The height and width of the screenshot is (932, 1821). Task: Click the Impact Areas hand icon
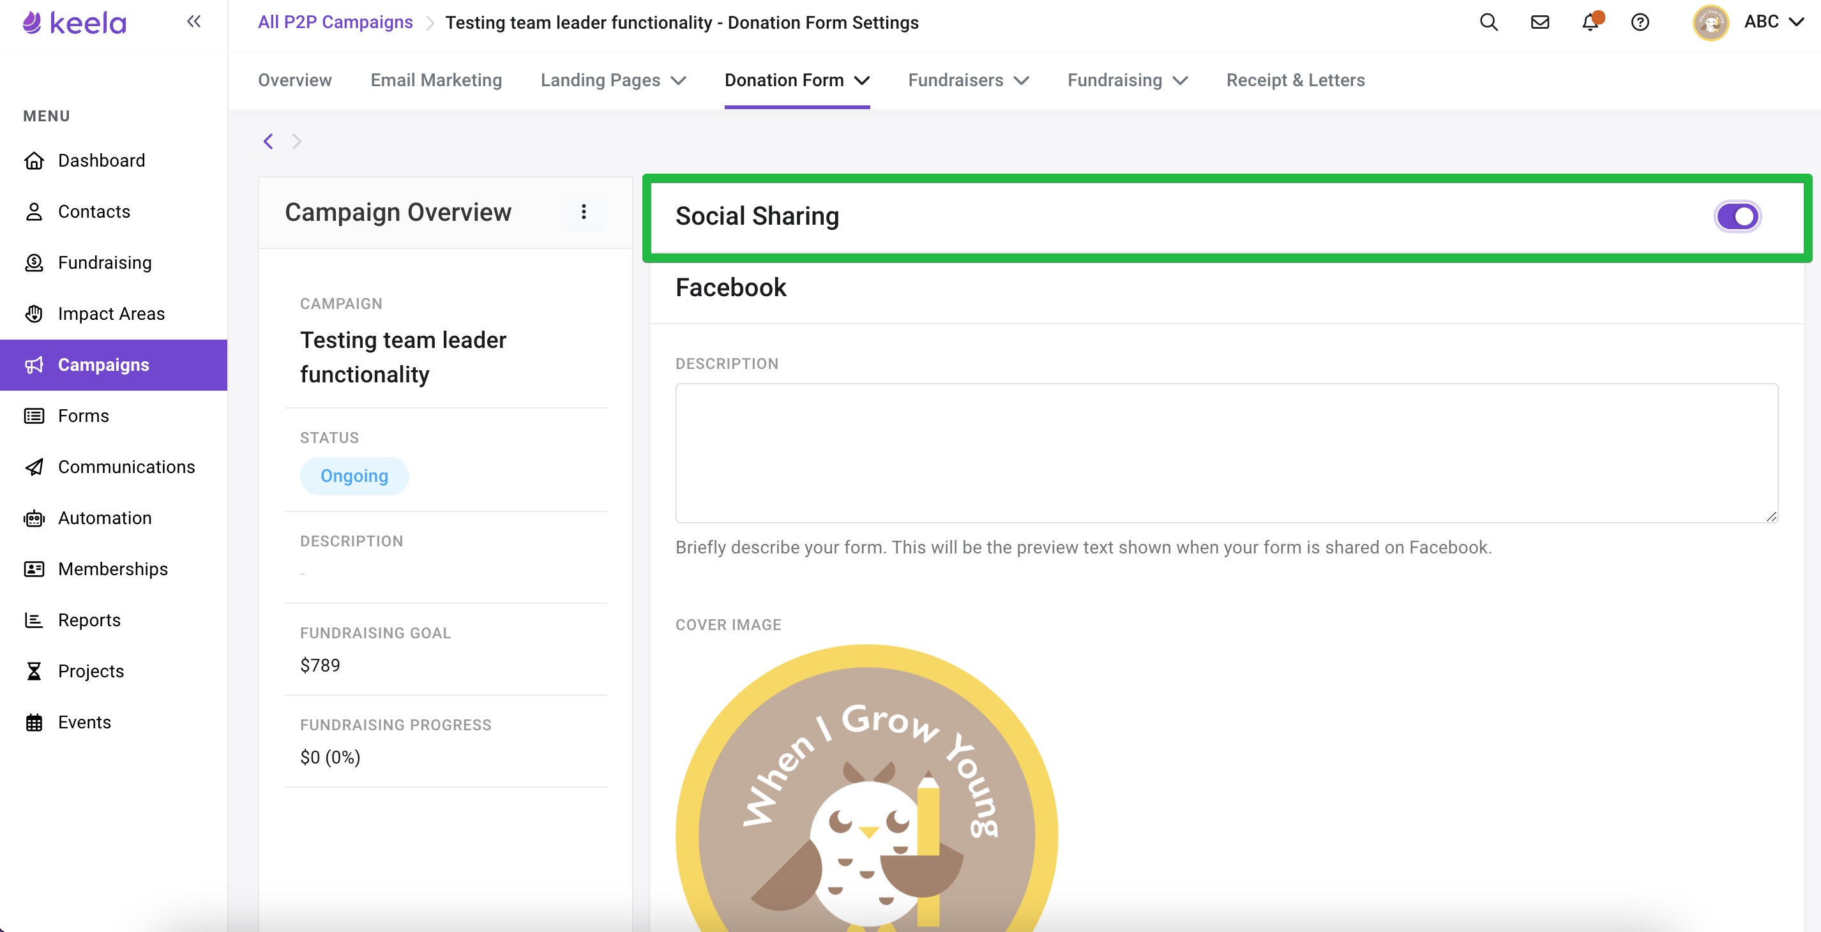[34, 313]
